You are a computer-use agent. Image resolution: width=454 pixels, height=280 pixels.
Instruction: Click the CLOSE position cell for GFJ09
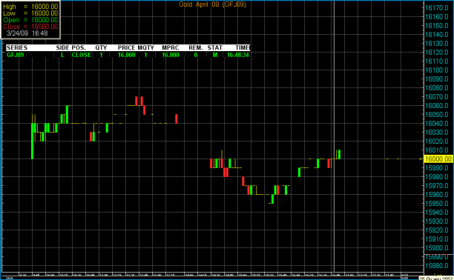pos(82,55)
